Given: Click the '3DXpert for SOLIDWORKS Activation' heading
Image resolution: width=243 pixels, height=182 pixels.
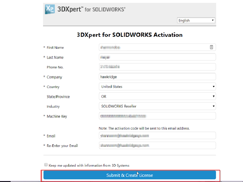Looking at the screenshot, I should point(130,35).
